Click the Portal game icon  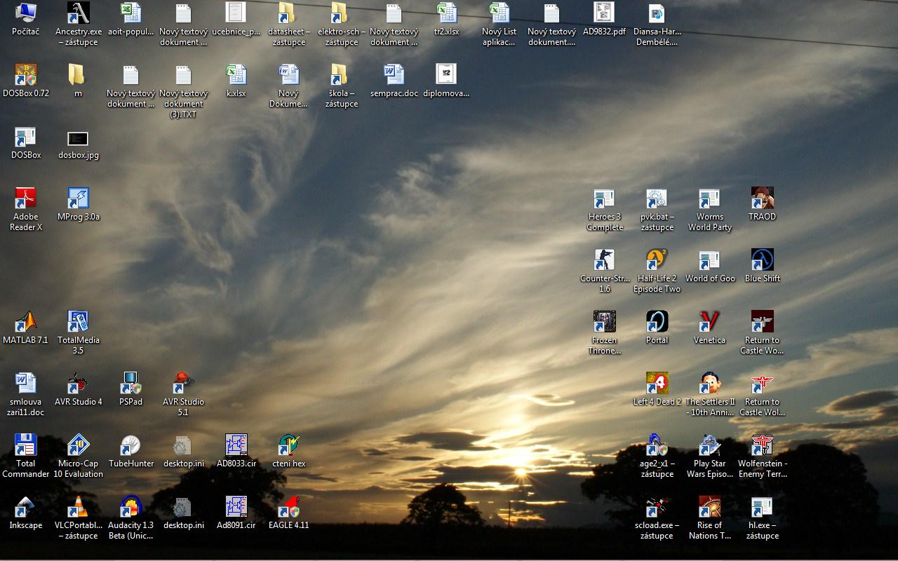pos(657,322)
